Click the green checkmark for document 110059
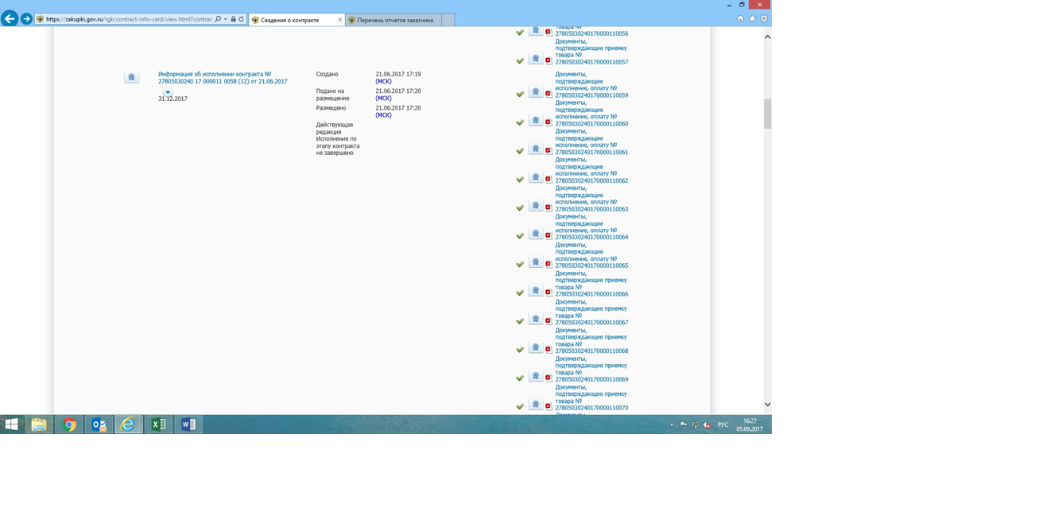This screenshot has height=531, width=1062. coord(520,94)
